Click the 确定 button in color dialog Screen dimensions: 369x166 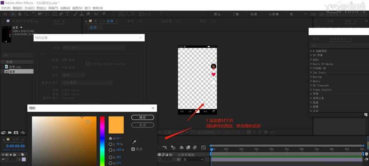point(142,117)
